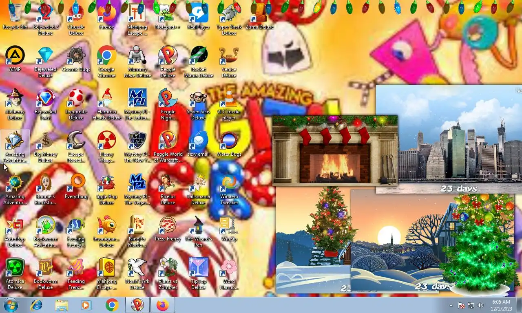Viewport: 522px width, 313px height.
Task: Select the Heavy Weapon shortcut
Action: [x=106, y=147]
